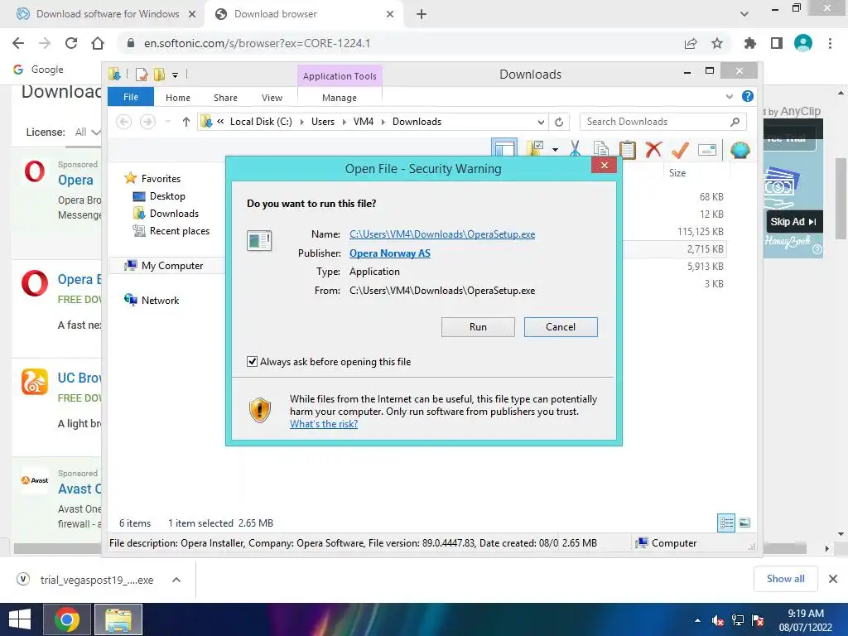
Task: Open the dropdown arrow beside folder options icon
Action: click(x=555, y=150)
